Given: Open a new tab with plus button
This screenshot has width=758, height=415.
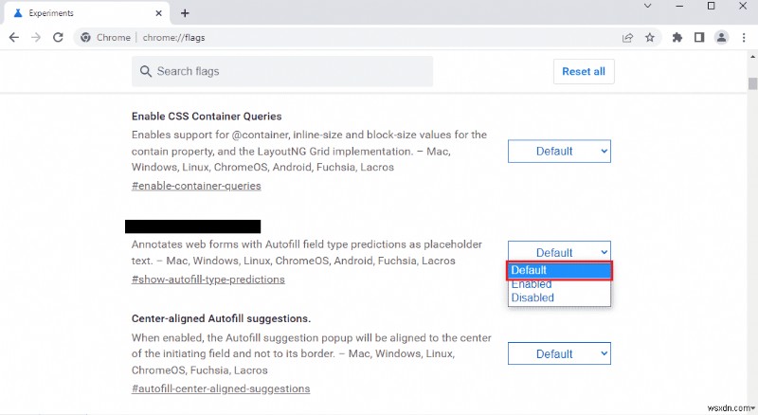Looking at the screenshot, I should [x=185, y=13].
